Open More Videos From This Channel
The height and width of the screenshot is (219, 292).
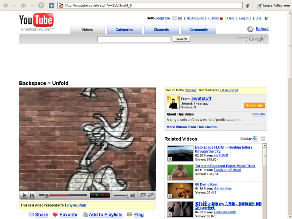pyautogui.click(x=192, y=127)
